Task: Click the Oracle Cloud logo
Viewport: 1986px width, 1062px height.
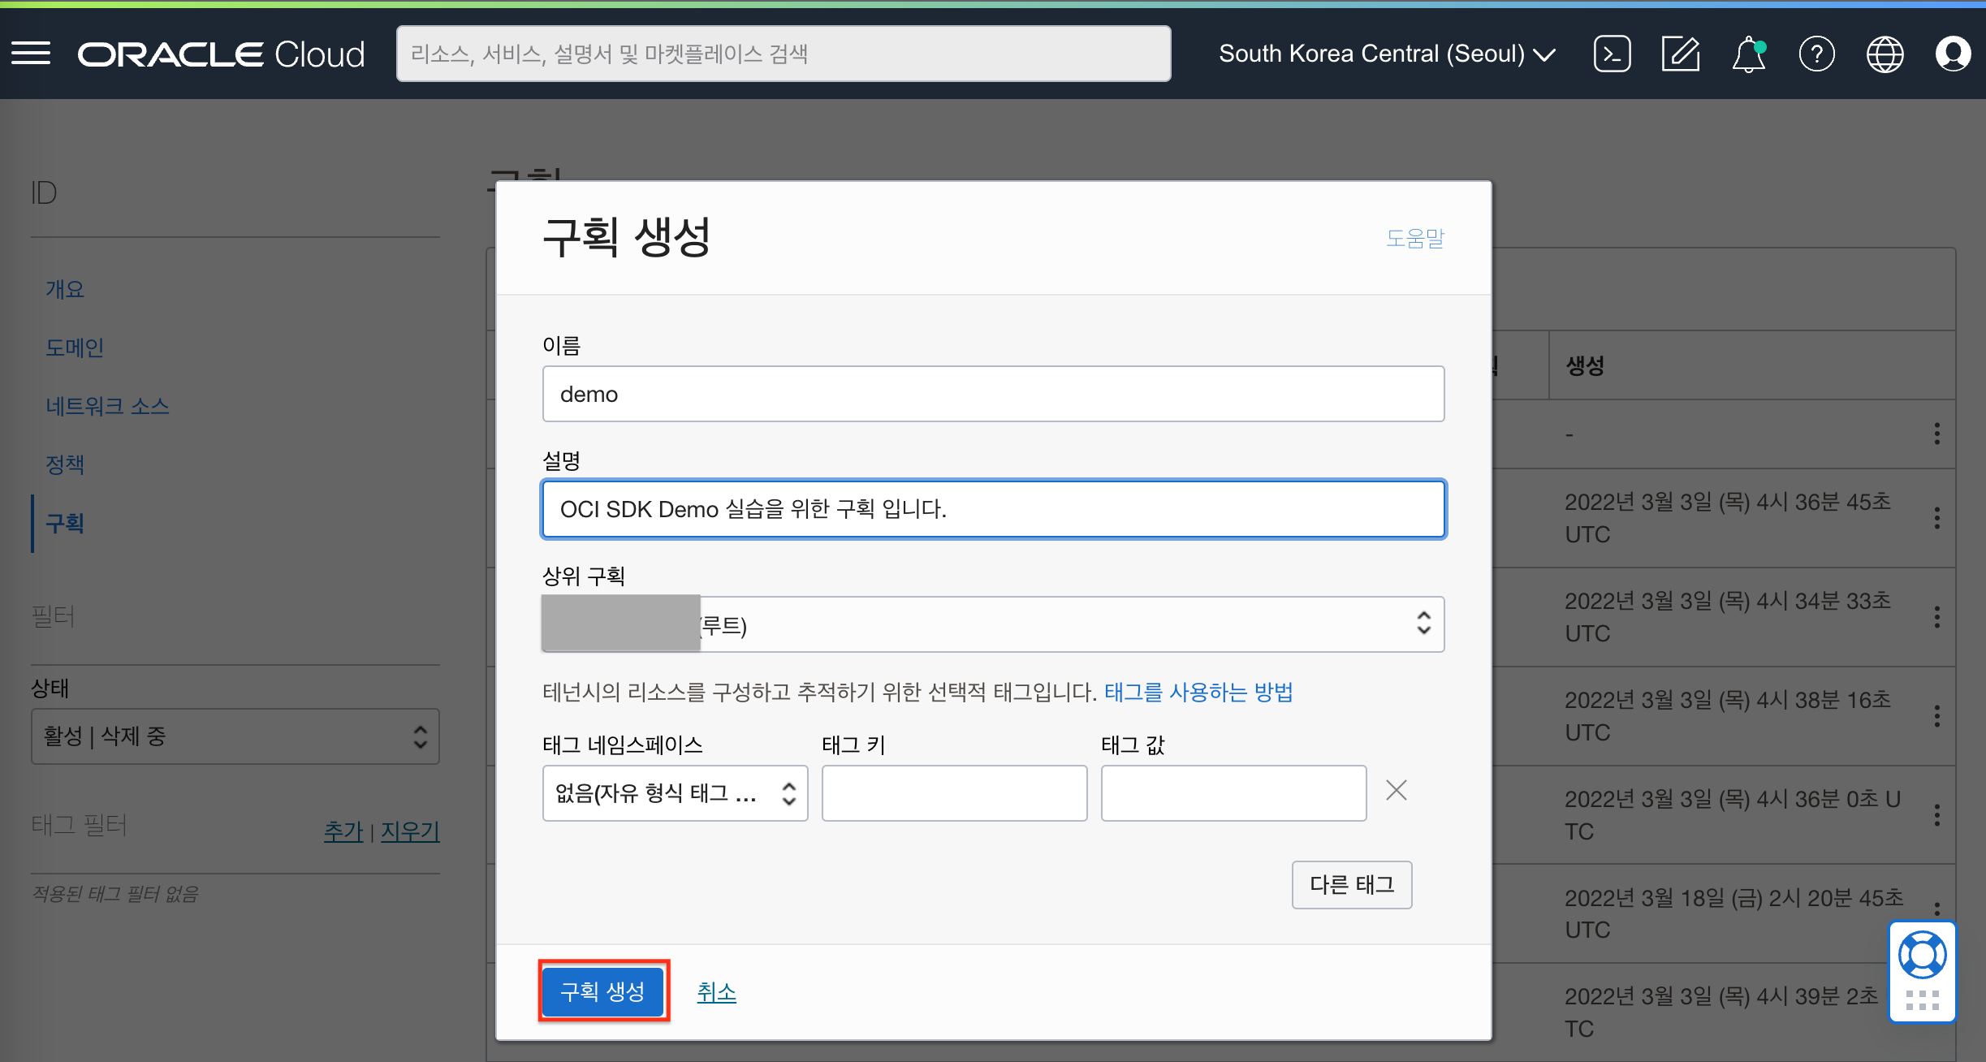Action: [221, 54]
